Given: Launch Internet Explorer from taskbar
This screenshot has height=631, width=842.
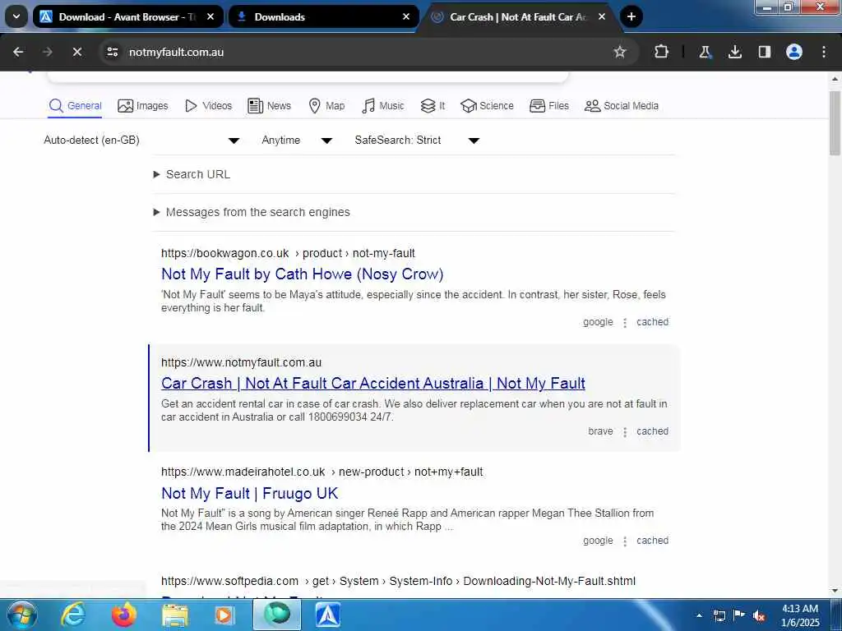Looking at the screenshot, I should [x=72, y=615].
